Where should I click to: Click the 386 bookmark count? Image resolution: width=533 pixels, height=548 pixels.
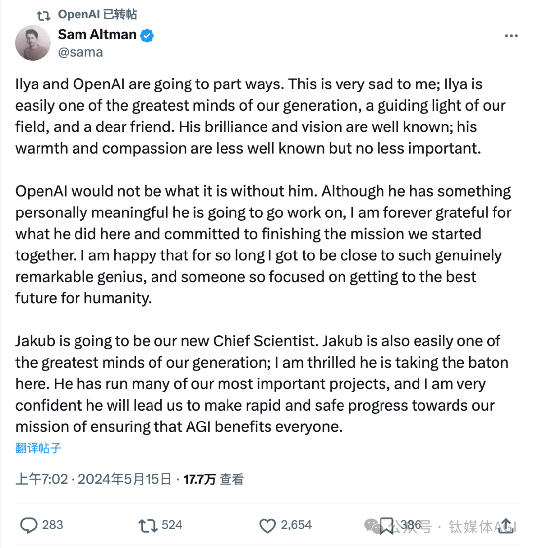point(411,525)
